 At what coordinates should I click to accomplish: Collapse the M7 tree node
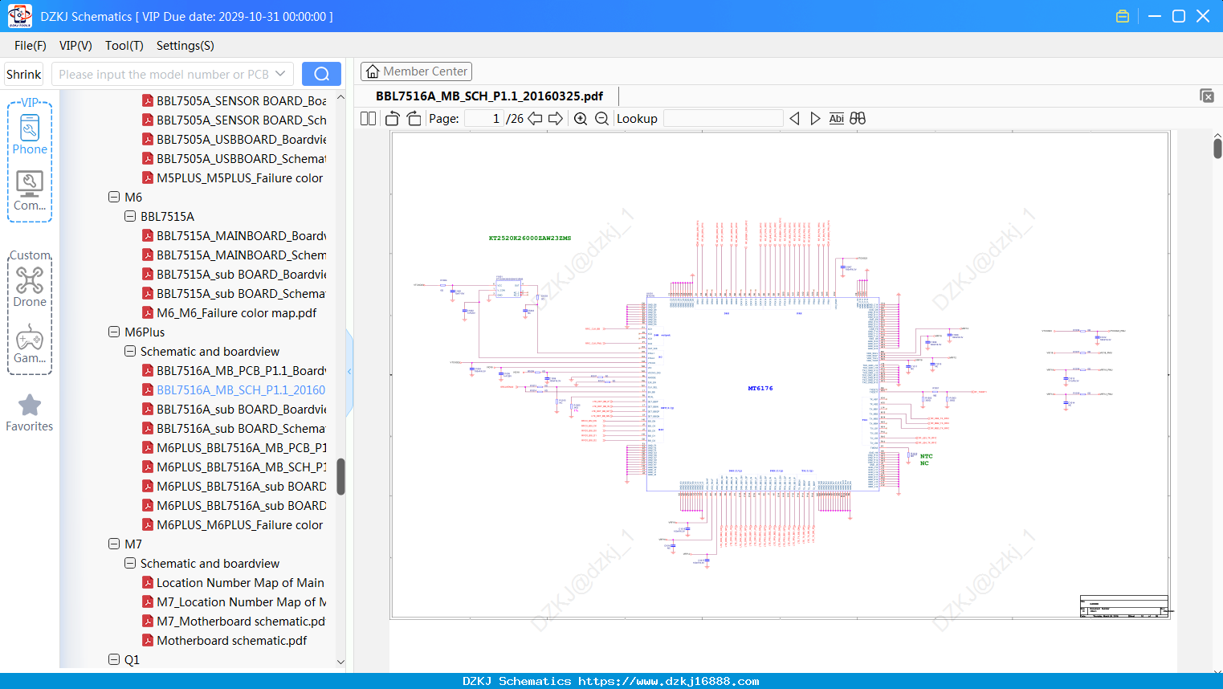(x=114, y=544)
